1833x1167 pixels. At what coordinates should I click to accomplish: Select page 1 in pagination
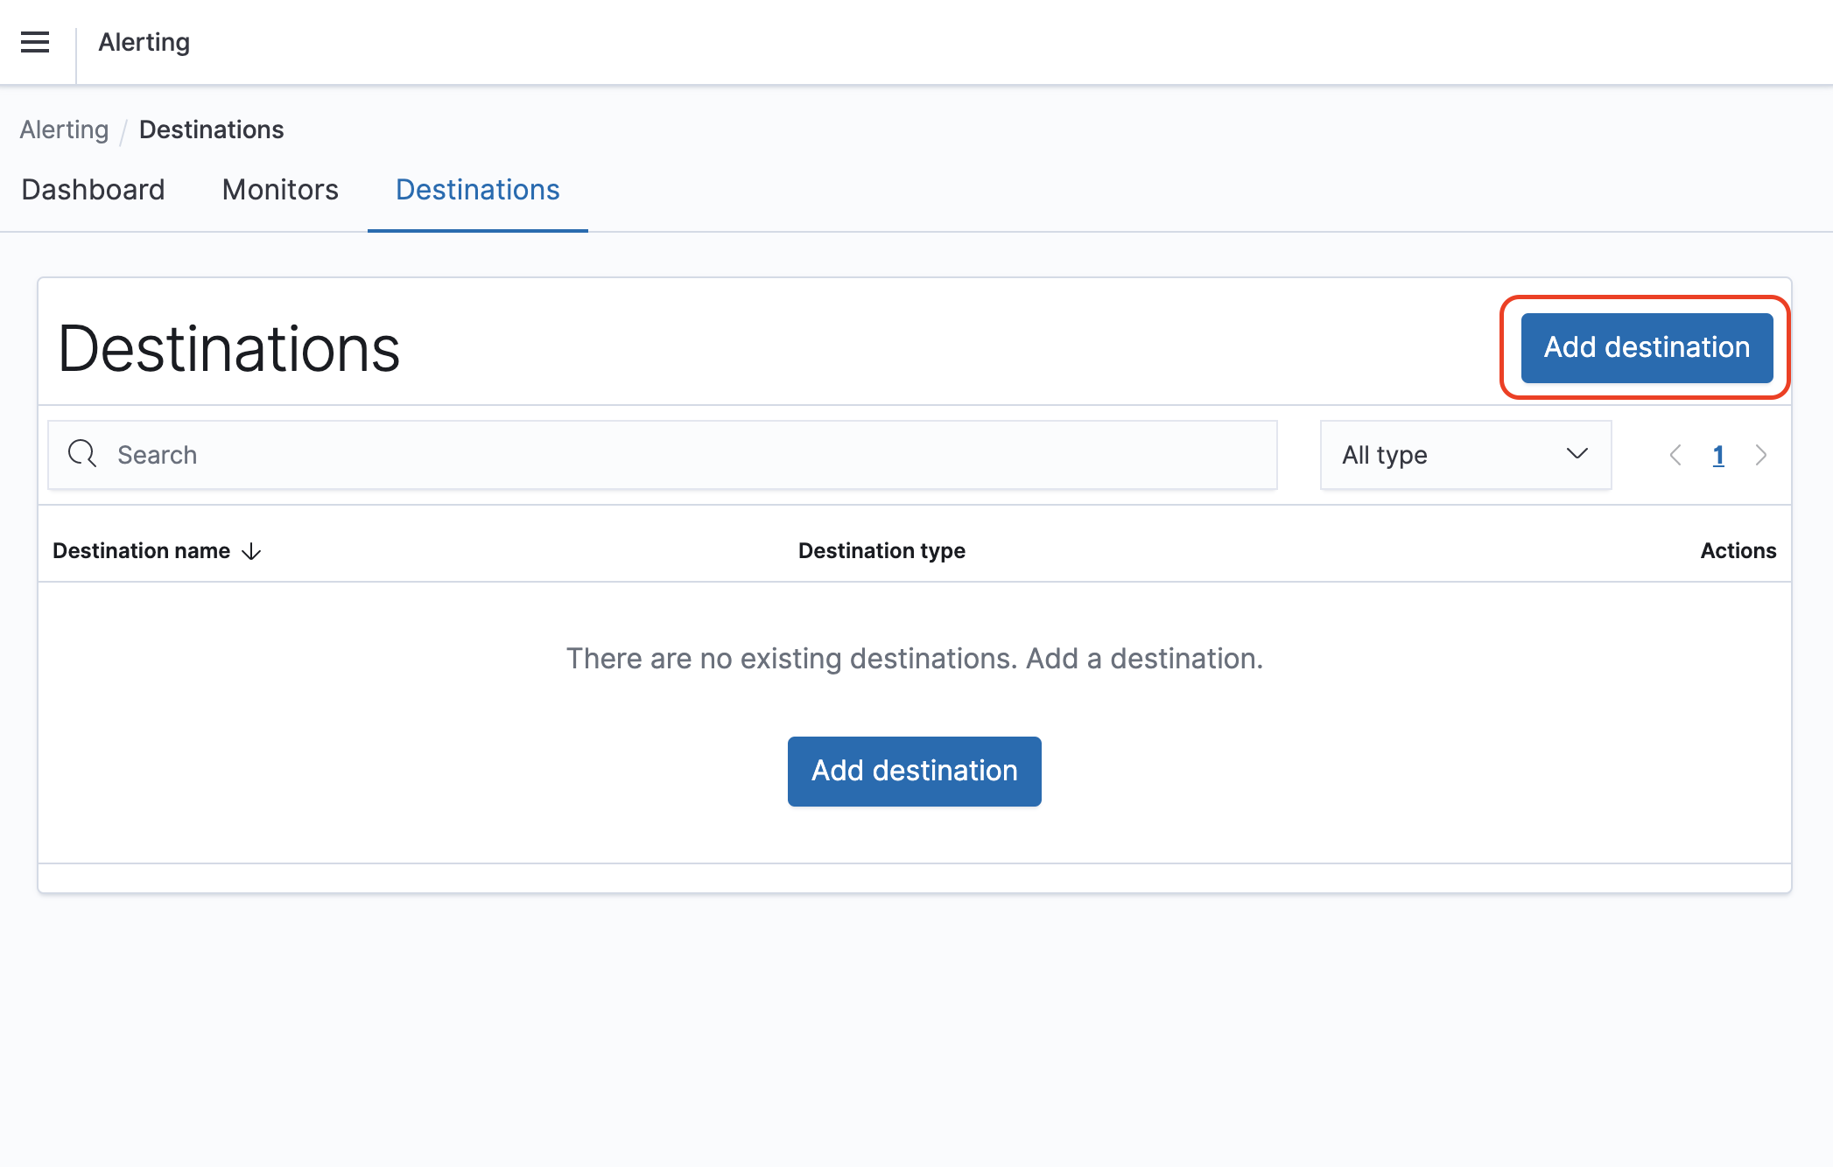click(1718, 455)
